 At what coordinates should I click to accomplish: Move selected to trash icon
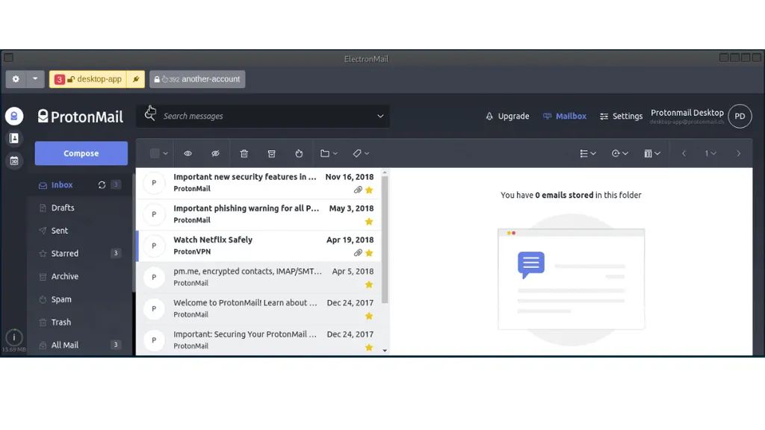coord(244,153)
